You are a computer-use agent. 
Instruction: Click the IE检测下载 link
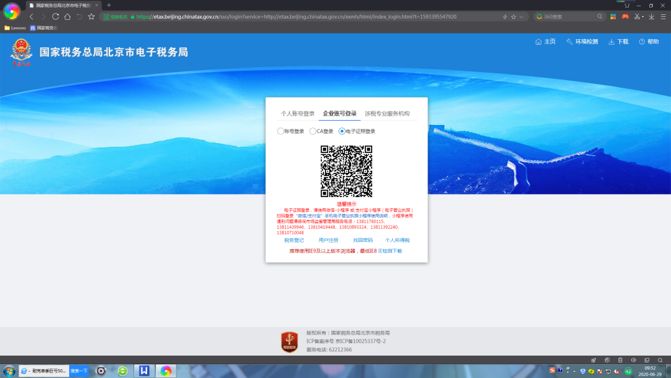point(390,251)
